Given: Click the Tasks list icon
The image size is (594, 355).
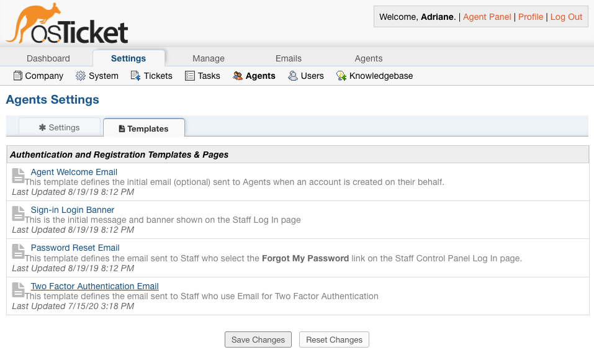Looking at the screenshot, I should (x=189, y=76).
